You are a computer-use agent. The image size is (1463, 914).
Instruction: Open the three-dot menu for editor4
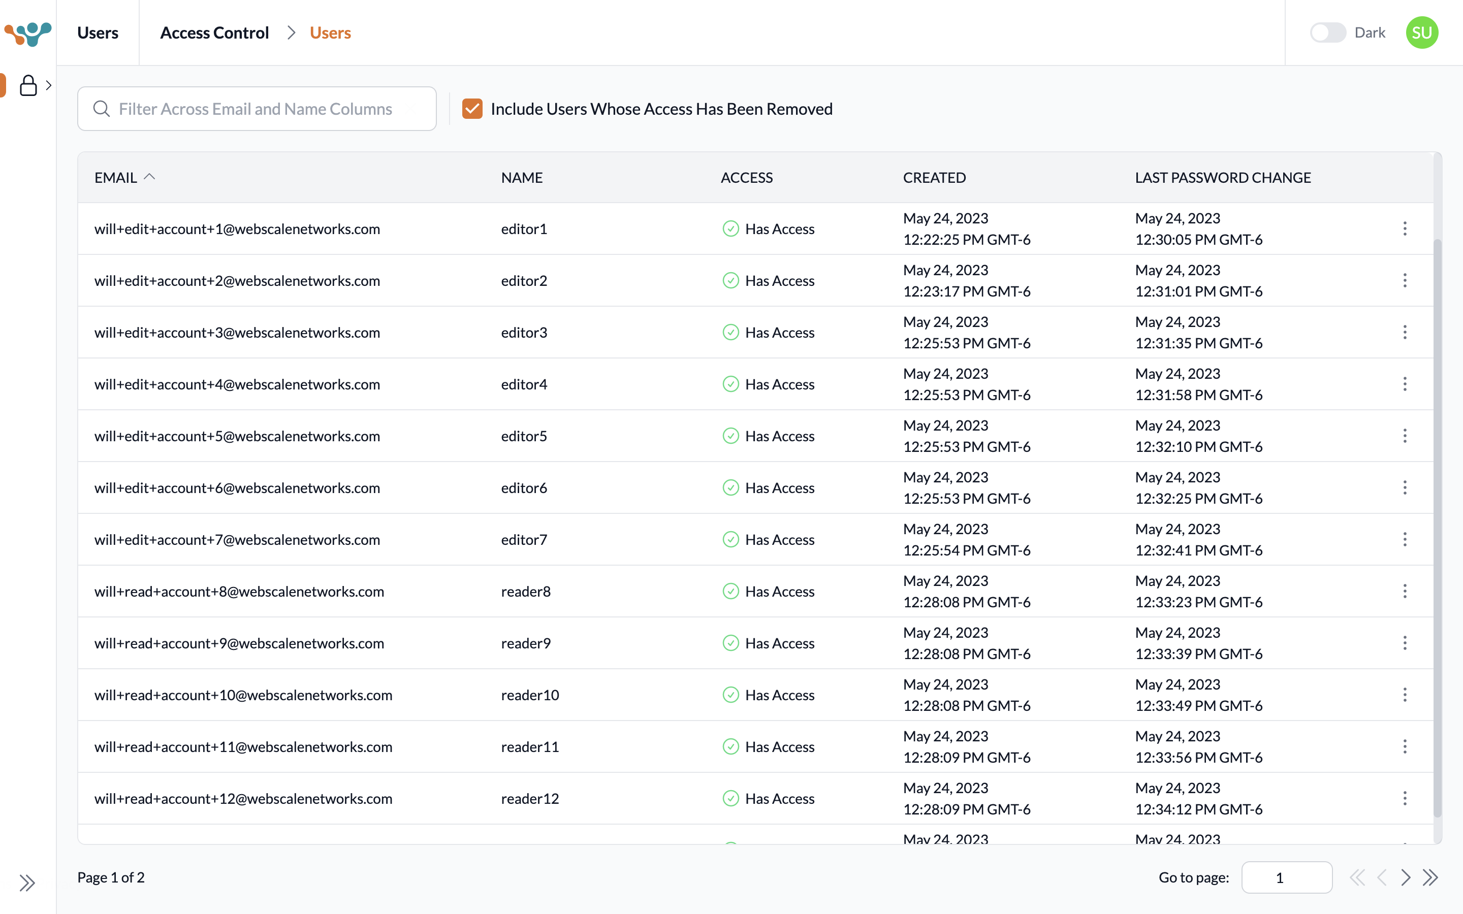tap(1405, 384)
